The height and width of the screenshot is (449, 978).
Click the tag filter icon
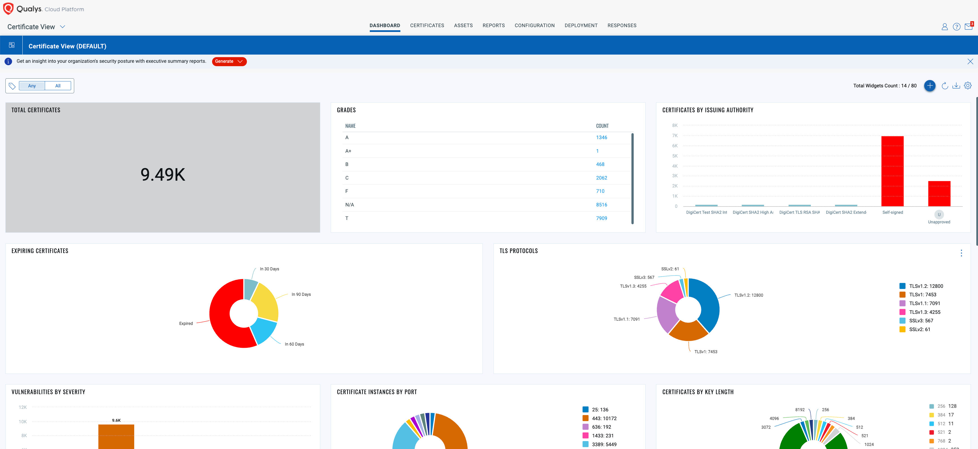pyautogui.click(x=12, y=86)
